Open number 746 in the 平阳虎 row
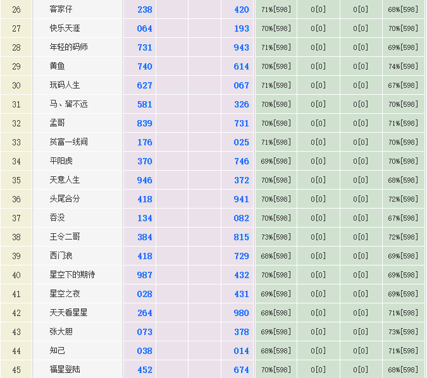The height and width of the screenshot is (378, 427). 242,161
